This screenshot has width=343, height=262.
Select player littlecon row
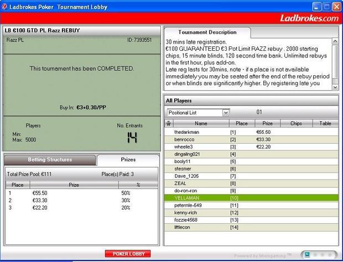click(x=251, y=227)
